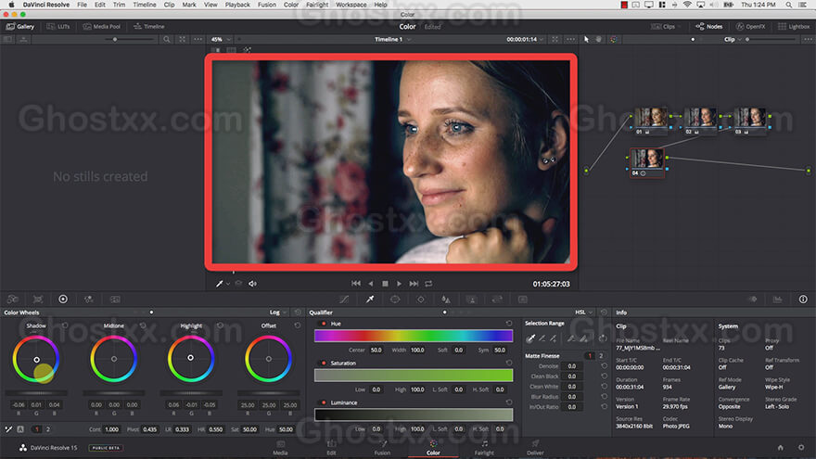Switch to the Edit page tab
This screenshot has height=459, width=816.
[x=331, y=448]
